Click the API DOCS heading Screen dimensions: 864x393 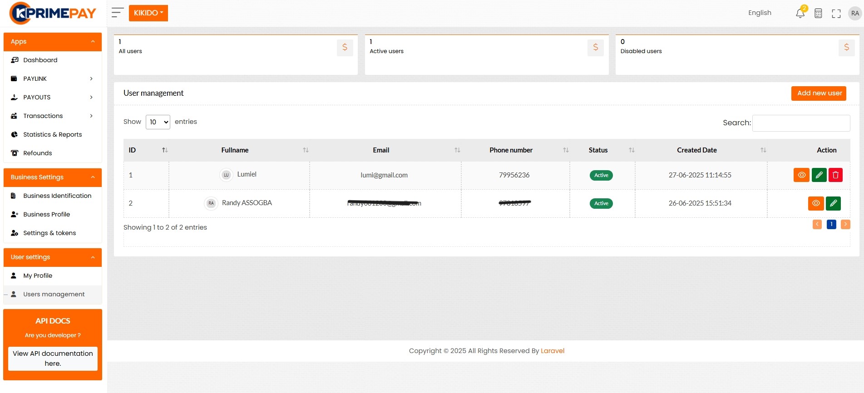tap(53, 321)
